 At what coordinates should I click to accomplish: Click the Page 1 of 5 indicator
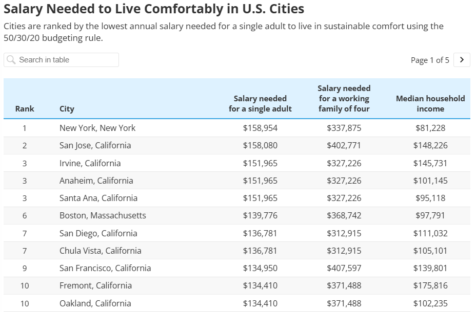[430, 60]
